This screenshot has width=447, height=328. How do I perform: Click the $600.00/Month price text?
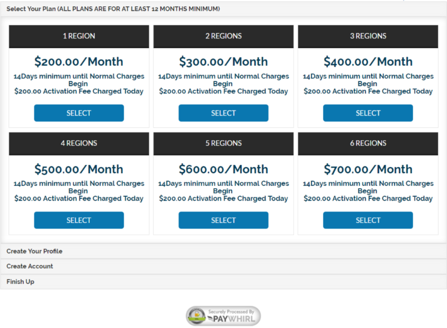pyautogui.click(x=223, y=169)
